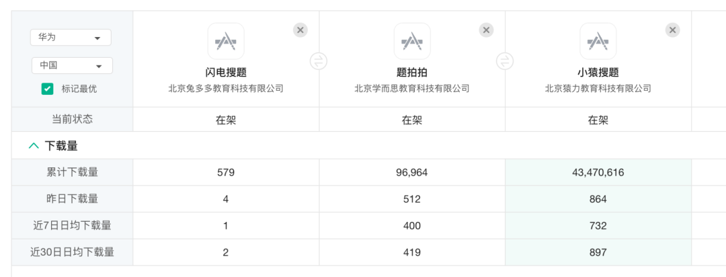The height and width of the screenshot is (277, 726).
Task: Select the 累计下载量 row label
Action: [x=72, y=172]
